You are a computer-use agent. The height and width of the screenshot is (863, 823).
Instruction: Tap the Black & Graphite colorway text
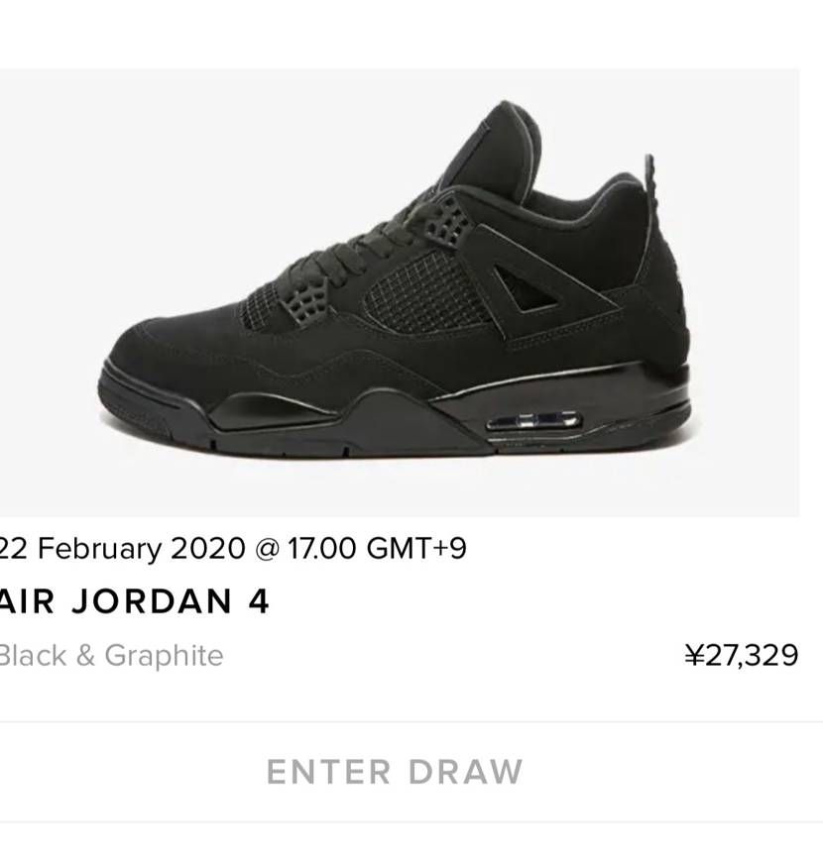tap(111, 656)
